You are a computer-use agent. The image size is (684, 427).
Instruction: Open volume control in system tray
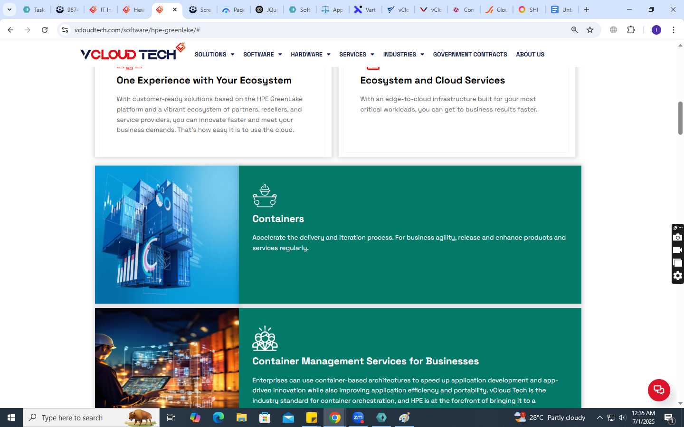[x=622, y=418]
